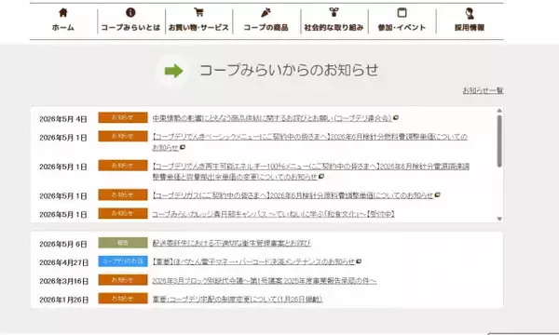Click external link icon after コープデリガス notice
This screenshot has width=559, height=335.
(438, 194)
